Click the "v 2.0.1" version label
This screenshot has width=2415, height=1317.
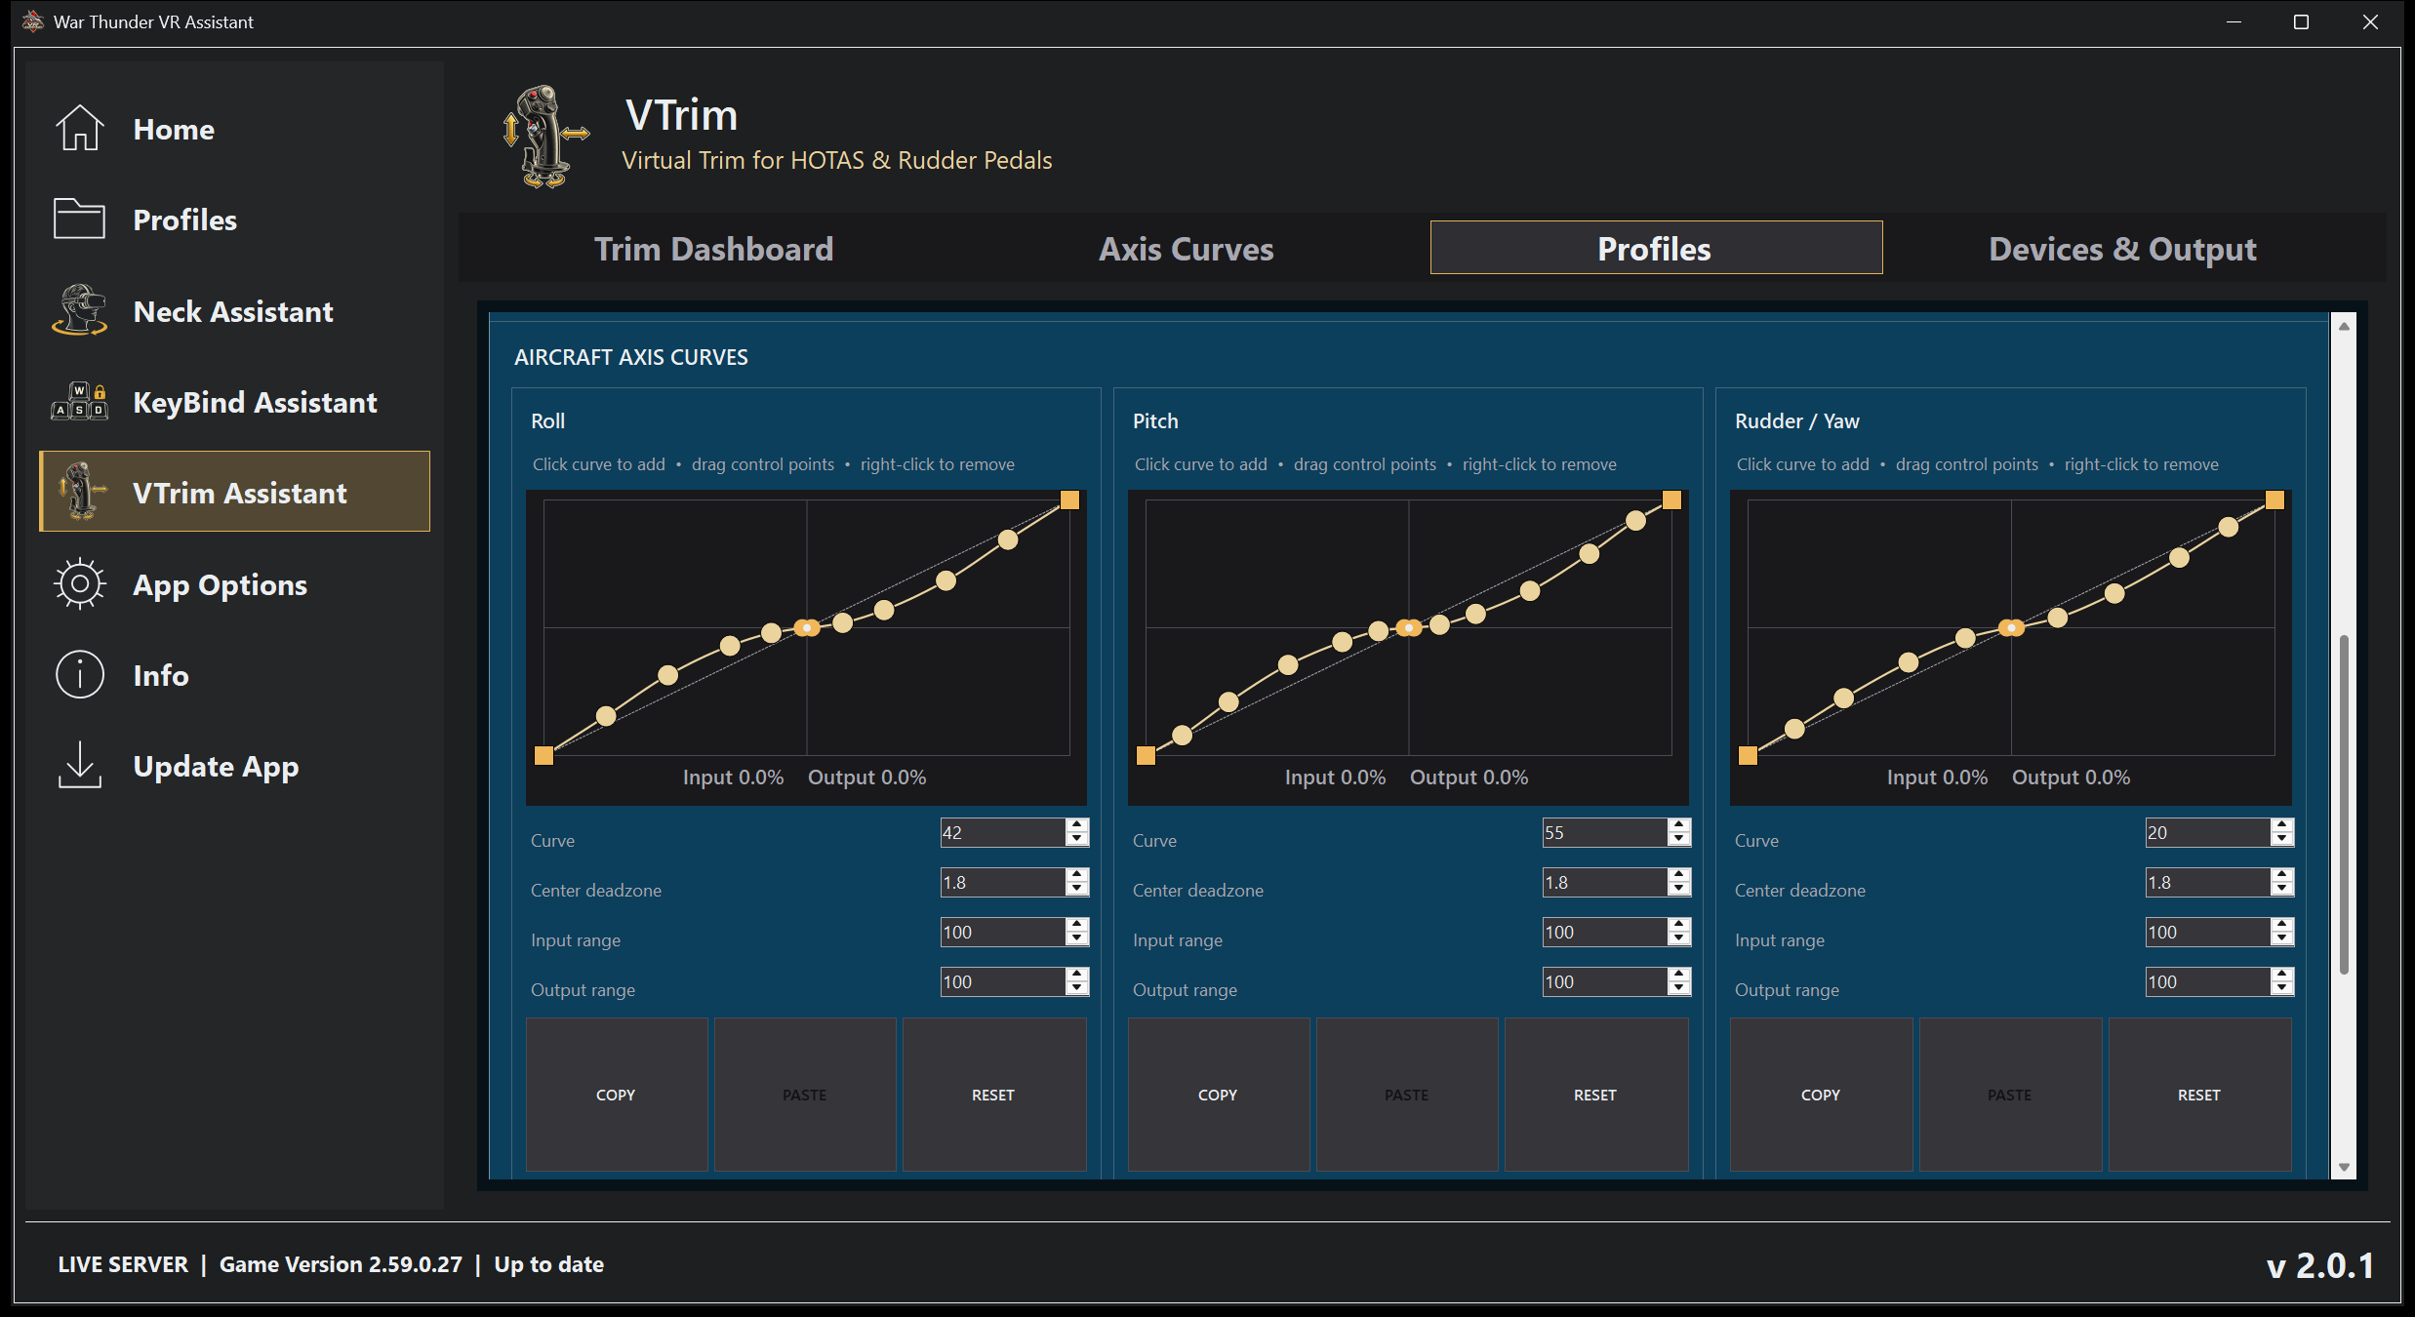click(x=2320, y=1265)
